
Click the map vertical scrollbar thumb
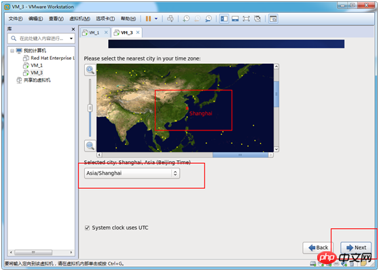[x=276, y=94]
